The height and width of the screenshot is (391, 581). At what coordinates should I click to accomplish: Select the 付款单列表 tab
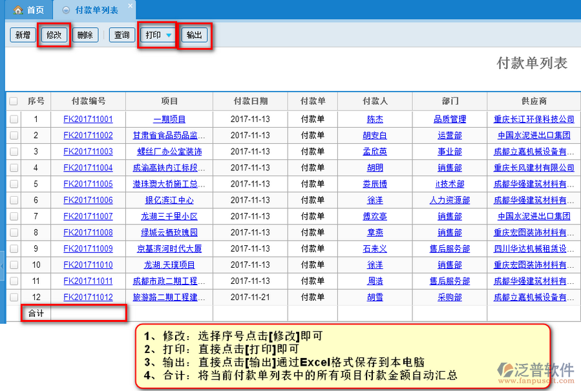96,10
